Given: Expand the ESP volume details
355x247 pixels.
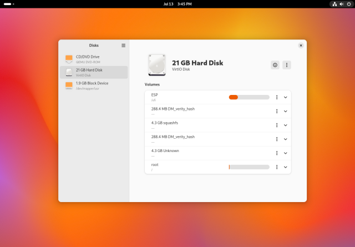Looking at the screenshot, I should coord(286,97).
